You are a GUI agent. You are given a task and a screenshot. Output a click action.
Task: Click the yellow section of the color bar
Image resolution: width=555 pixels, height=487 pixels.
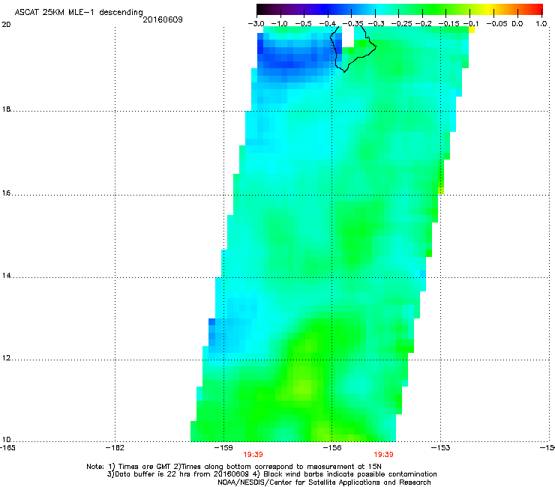(490, 9)
